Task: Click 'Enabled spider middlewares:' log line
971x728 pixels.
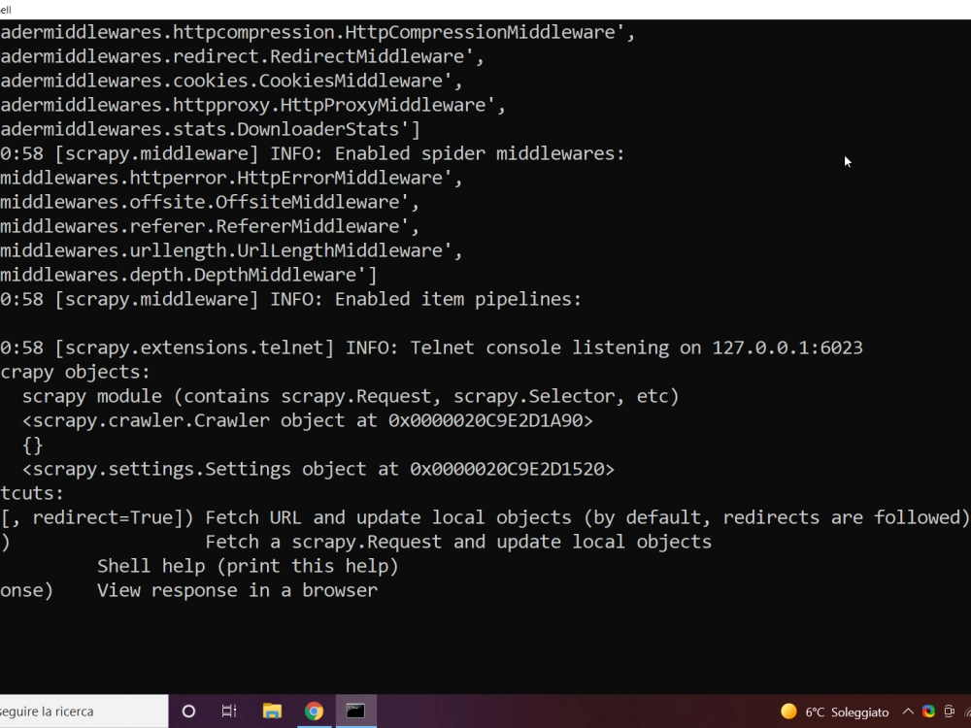Action: tap(313, 153)
